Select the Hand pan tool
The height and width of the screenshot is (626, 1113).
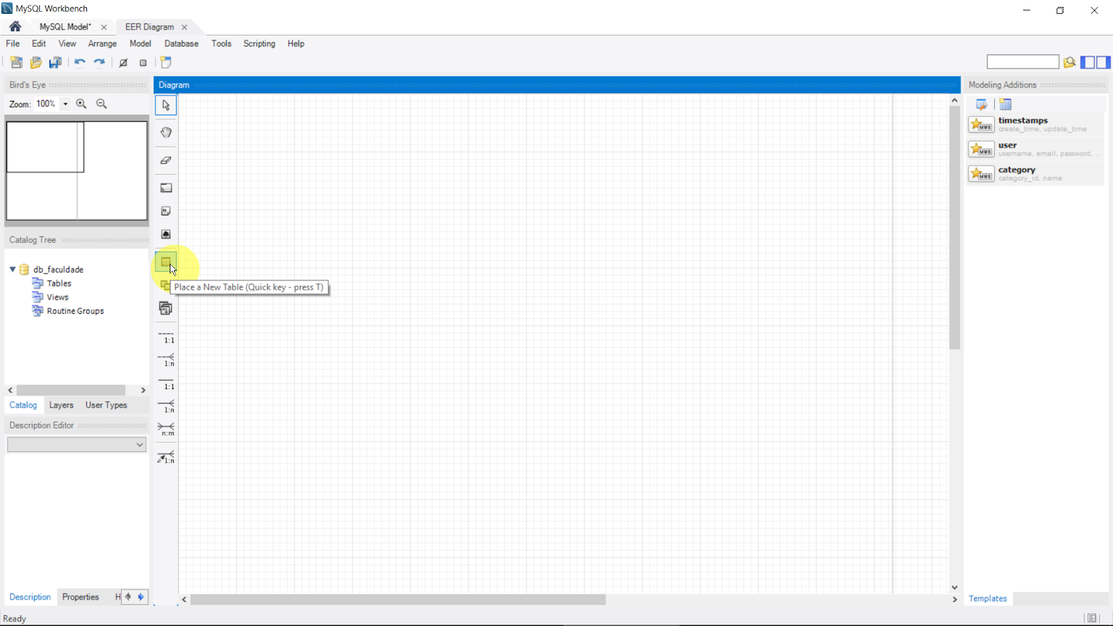(166, 132)
